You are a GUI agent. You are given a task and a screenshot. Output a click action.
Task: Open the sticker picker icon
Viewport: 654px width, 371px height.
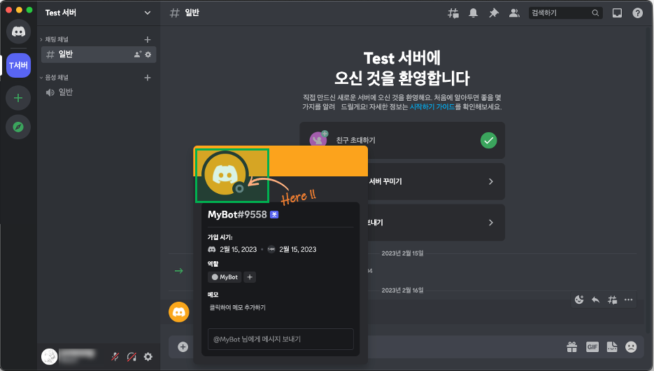coord(612,346)
